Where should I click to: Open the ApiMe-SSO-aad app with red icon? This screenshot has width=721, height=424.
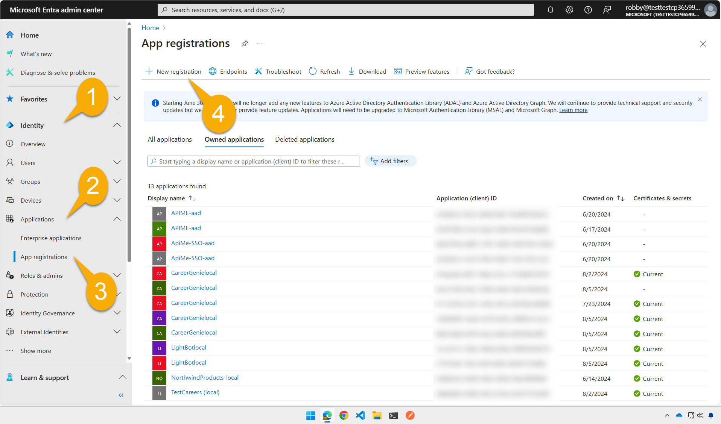pyautogui.click(x=193, y=243)
